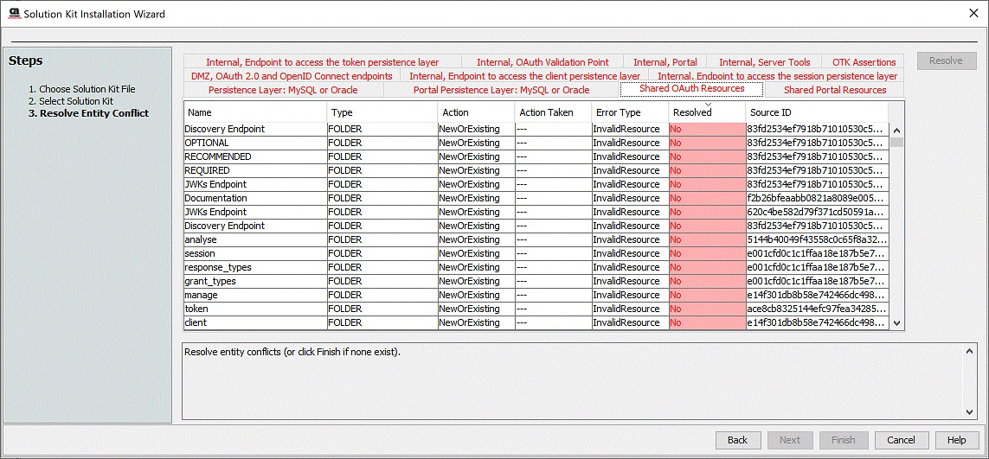Click the entity table scrollbar thumb
This screenshot has height=459, width=989.
click(897, 143)
